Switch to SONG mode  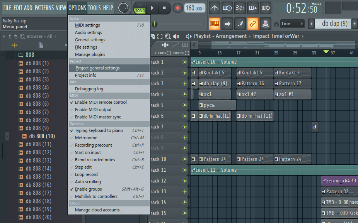tap(140, 11)
